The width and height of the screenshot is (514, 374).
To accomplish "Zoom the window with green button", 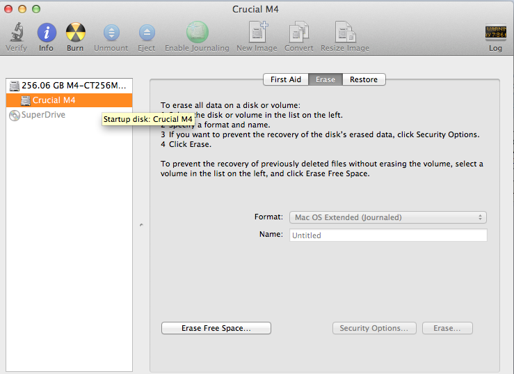I will point(36,9).
